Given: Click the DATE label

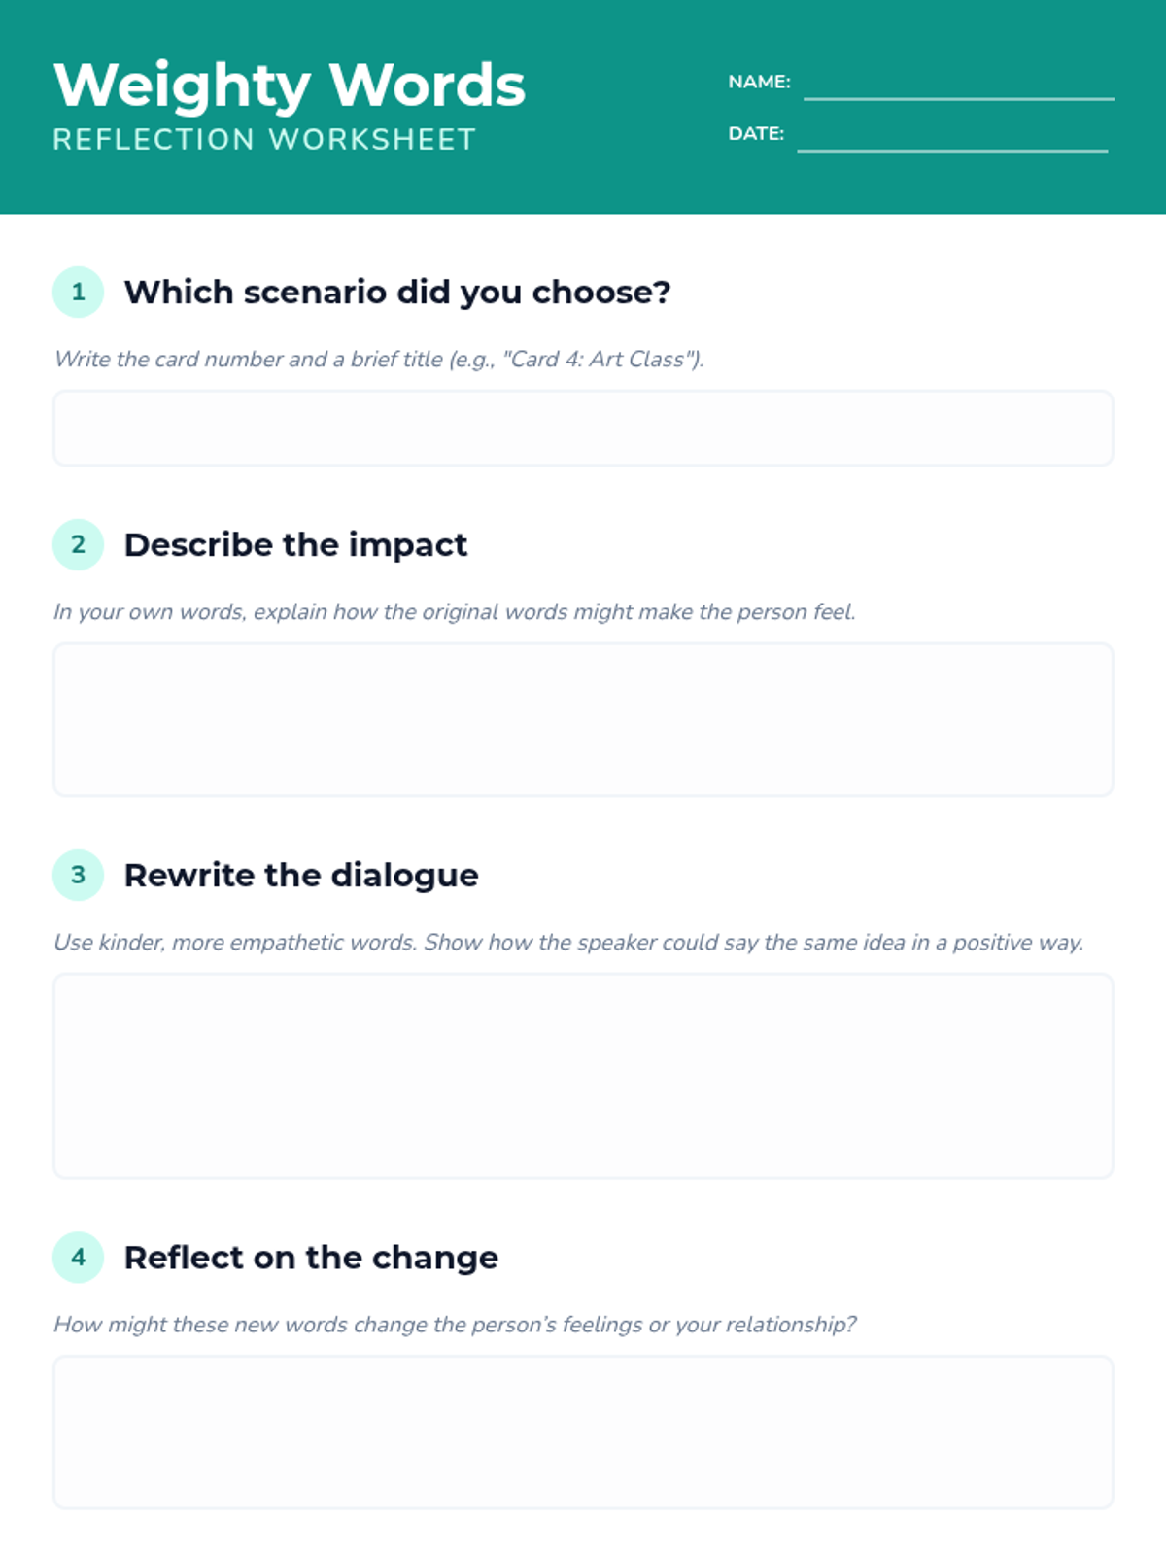Looking at the screenshot, I should click(756, 133).
